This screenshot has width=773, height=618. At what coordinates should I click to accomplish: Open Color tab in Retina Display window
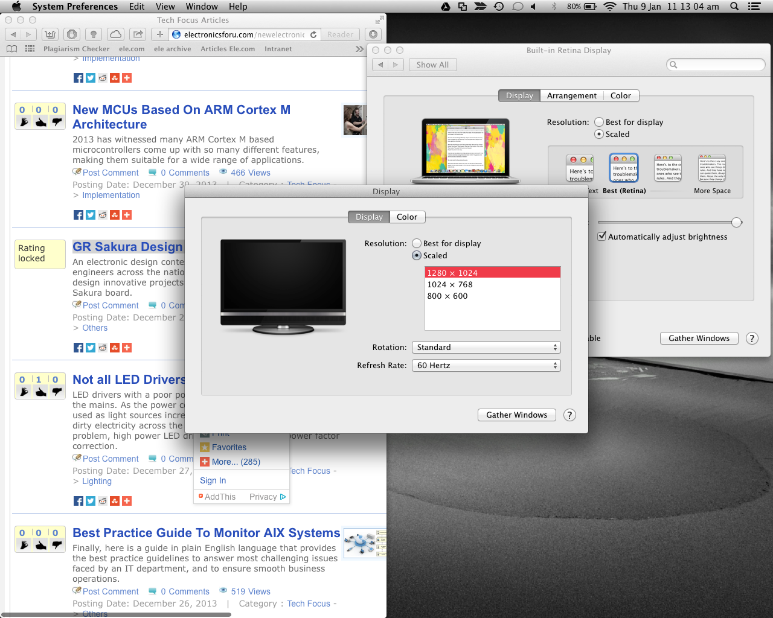[x=620, y=95]
